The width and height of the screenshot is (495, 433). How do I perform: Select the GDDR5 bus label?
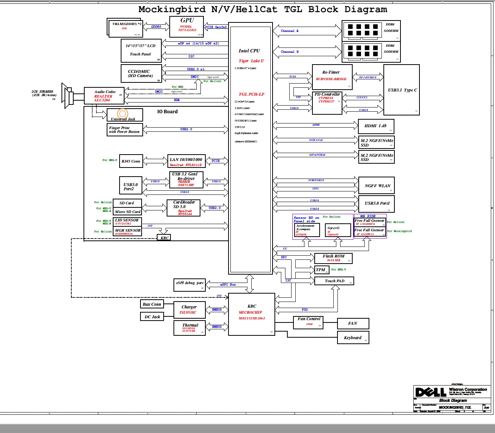pyautogui.click(x=156, y=27)
